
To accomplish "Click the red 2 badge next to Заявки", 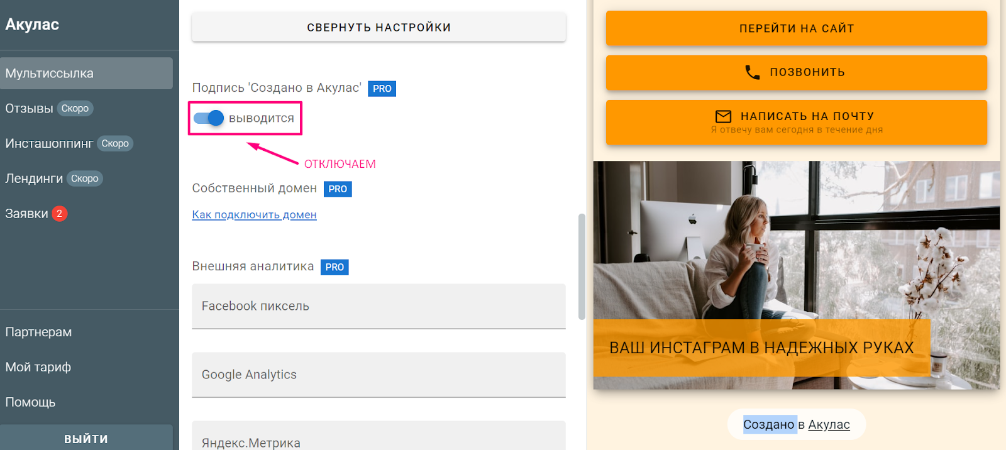I will pyautogui.click(x=59, y=214).
